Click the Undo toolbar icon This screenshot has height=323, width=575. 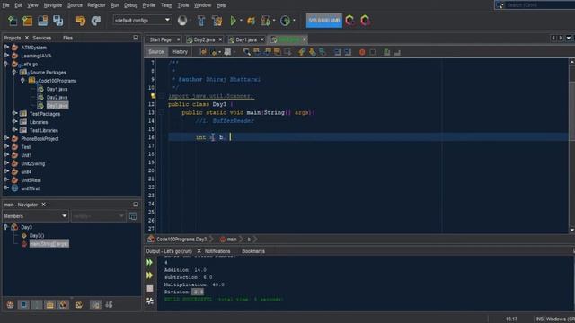(x=80, y=21)
